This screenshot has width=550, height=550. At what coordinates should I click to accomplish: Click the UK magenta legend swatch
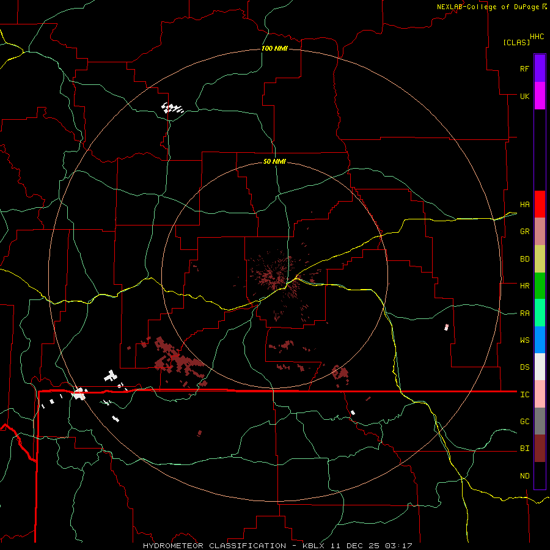click(540, 96)
